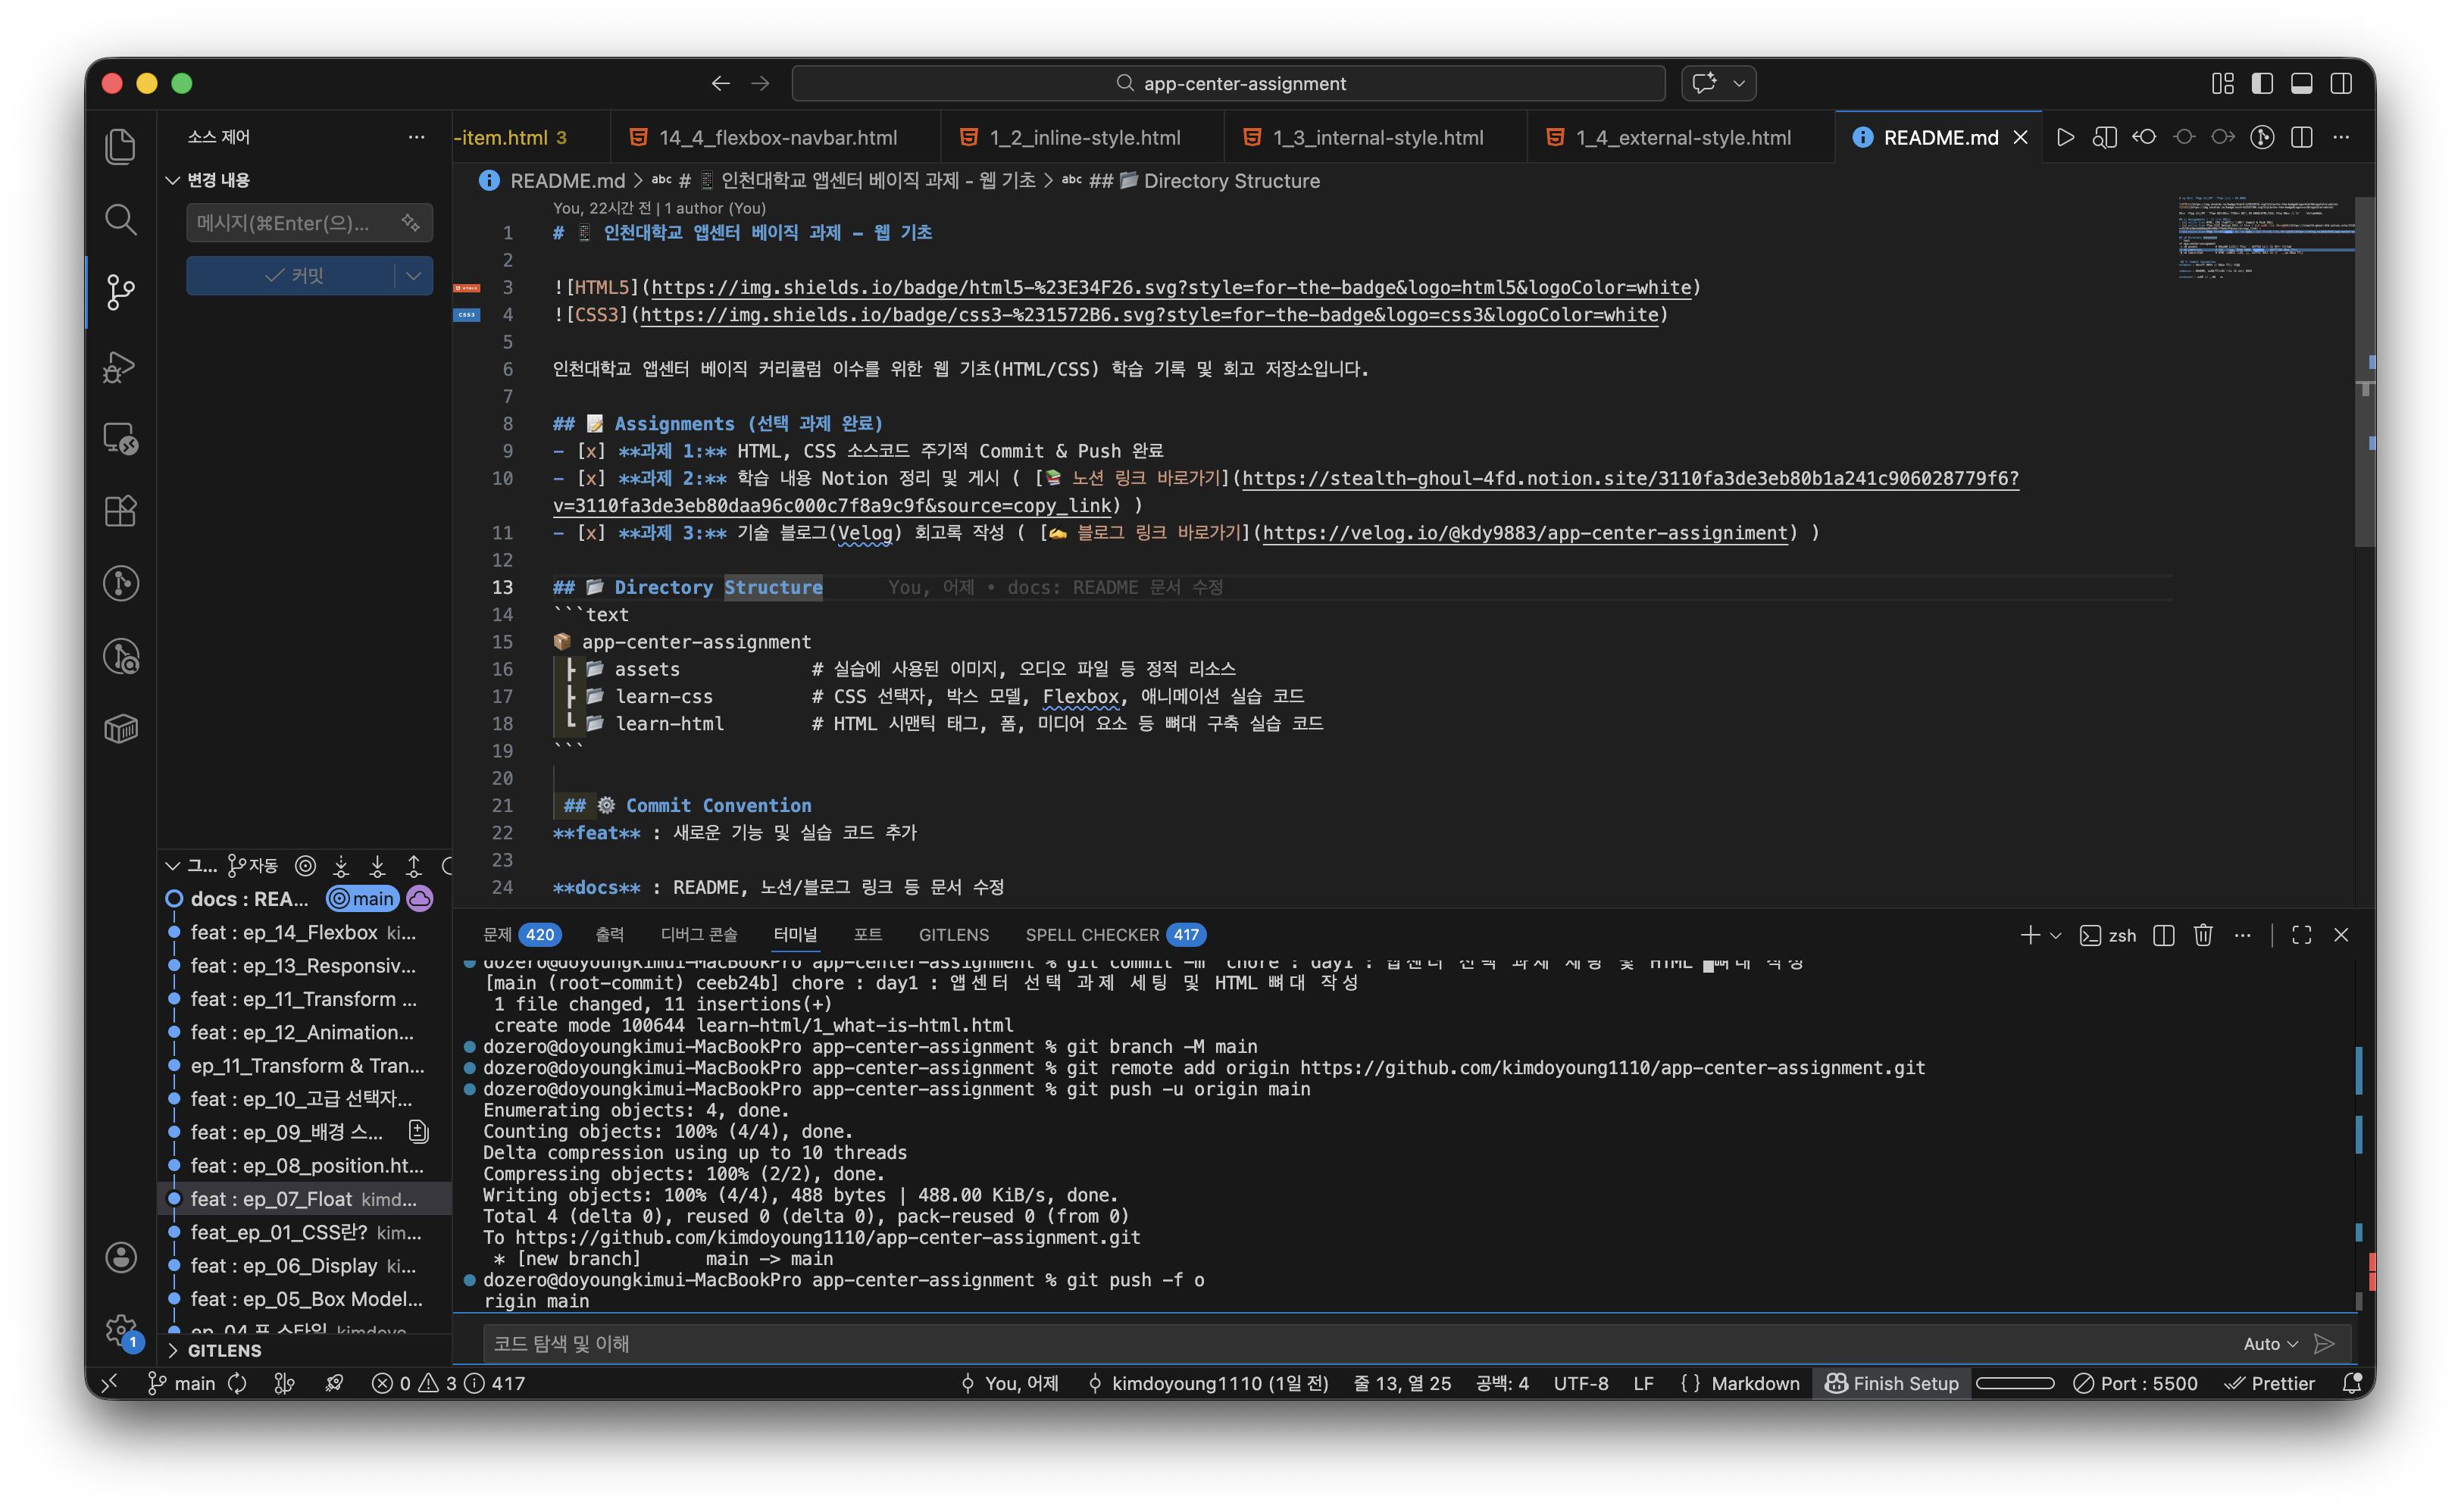
Task: Click the 커밋 commit button
Action: (293, 276)
